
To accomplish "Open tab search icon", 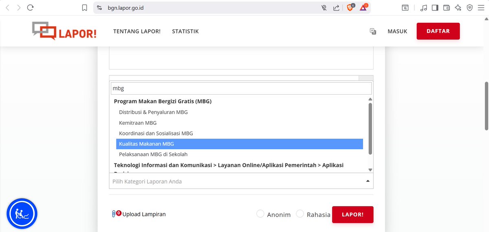I will (x=405, y=7).
